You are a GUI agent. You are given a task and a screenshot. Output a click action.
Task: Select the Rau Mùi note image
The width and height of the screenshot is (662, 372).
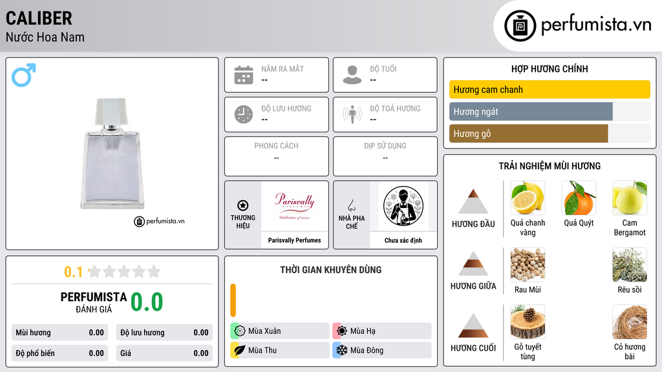[528, 265]
